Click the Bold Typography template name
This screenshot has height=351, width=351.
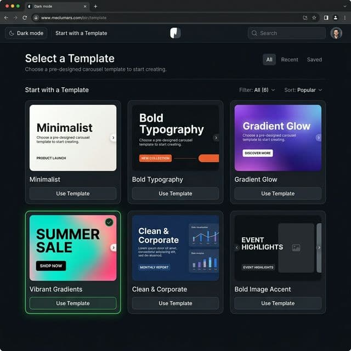(157, 179)
